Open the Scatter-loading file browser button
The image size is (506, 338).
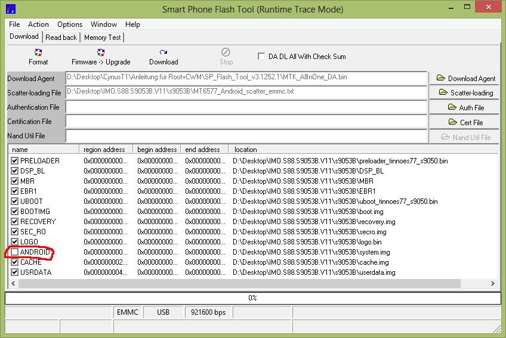point(464,93)
